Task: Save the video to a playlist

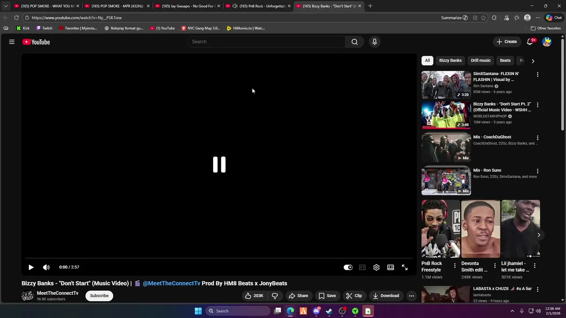Action: [x=327, y=296]
